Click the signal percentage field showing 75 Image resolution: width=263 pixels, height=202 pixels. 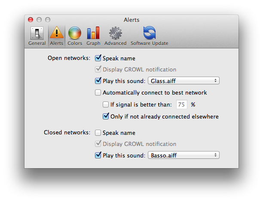181,104
